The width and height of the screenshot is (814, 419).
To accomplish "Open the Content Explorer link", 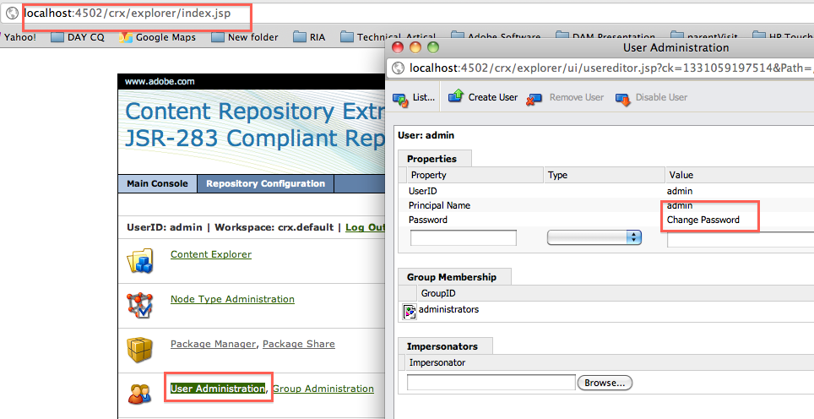I will click(x=211, y=254).
